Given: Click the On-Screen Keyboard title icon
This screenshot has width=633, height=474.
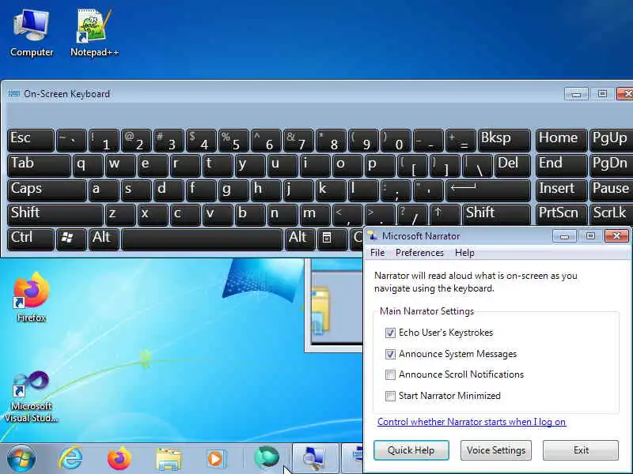Looking at the screenshot, I should click(x=14, y=93).
